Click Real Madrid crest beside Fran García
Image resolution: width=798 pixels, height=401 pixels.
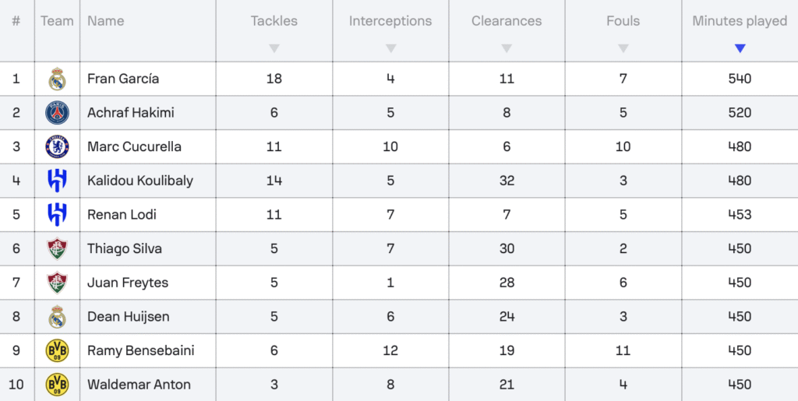tap(57, 79)
